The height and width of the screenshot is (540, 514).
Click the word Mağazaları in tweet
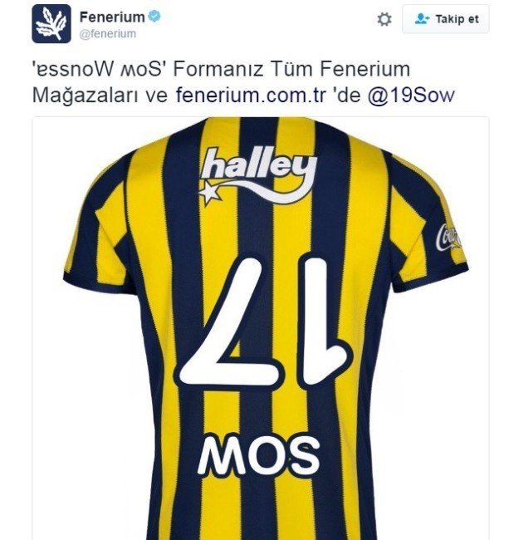pyautogui.click(x=86, y=96)
